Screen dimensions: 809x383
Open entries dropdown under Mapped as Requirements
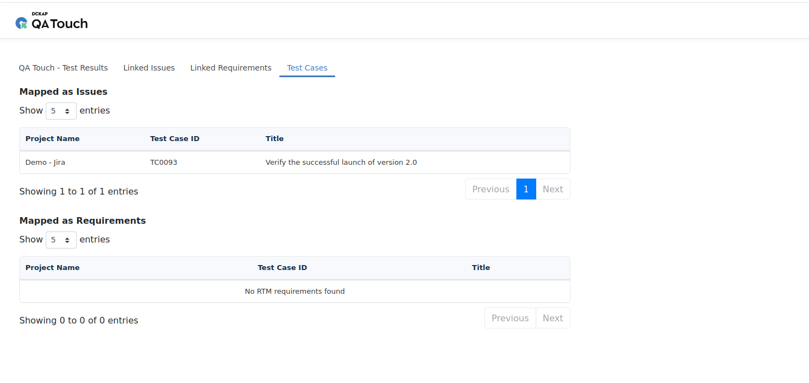point(61,240)
